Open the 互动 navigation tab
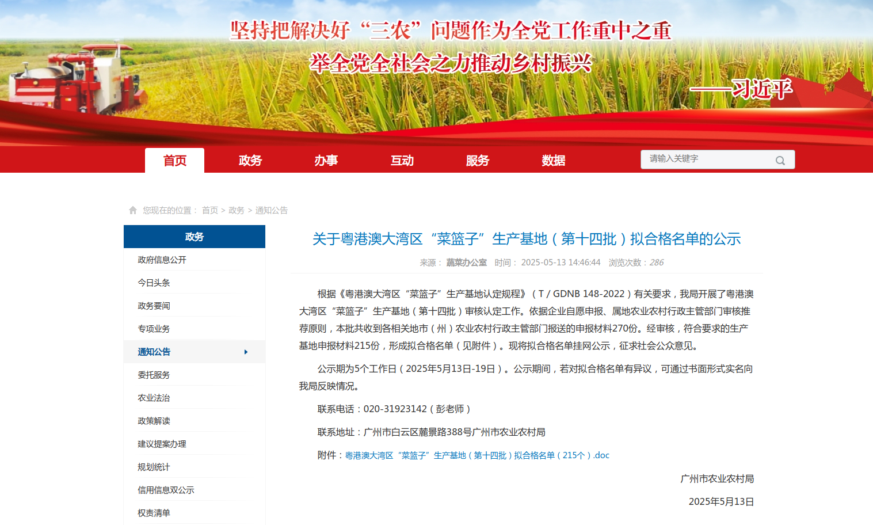This screenshot has width=873, height=525. (x=402, y=161)
